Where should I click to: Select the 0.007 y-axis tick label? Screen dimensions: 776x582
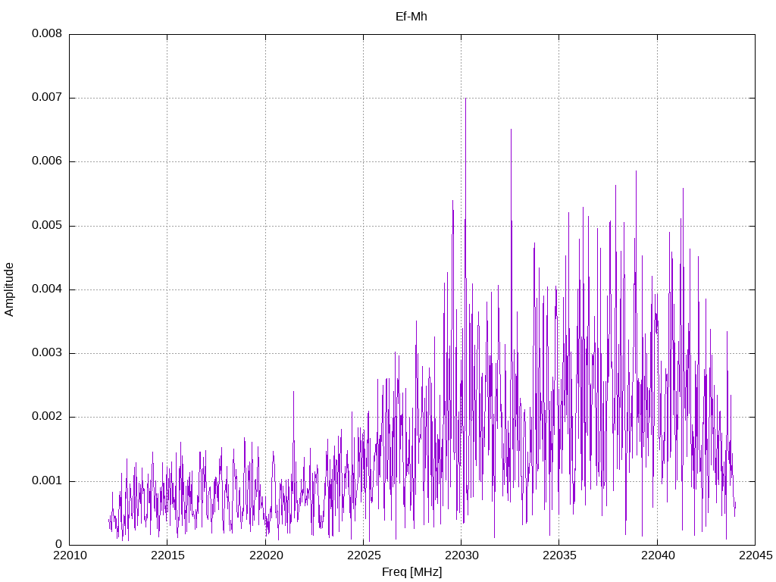coord(47,98)
